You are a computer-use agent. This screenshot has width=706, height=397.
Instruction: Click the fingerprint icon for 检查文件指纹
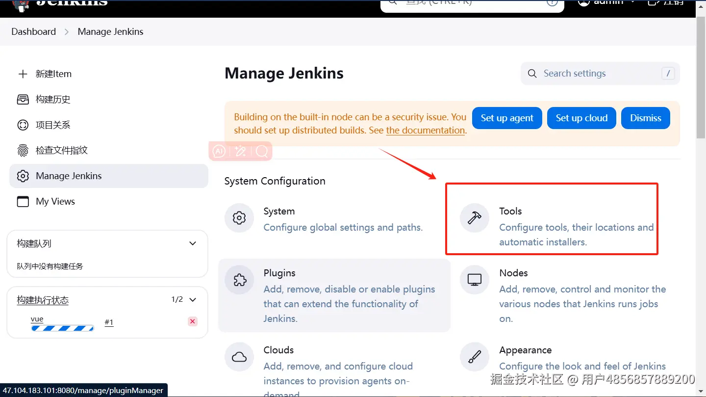point(23,151)
